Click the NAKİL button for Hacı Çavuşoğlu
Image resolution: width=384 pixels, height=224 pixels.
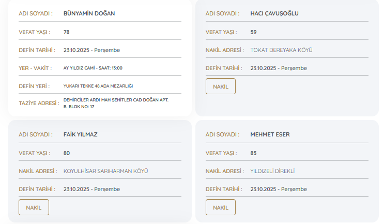coord(220,87)
